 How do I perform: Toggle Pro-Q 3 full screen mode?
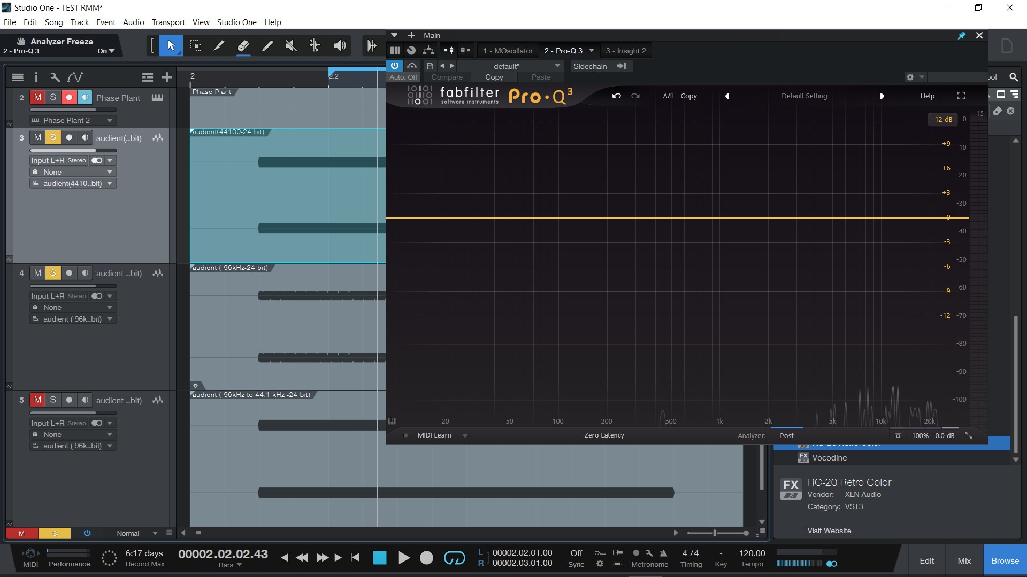click(961, 96)
